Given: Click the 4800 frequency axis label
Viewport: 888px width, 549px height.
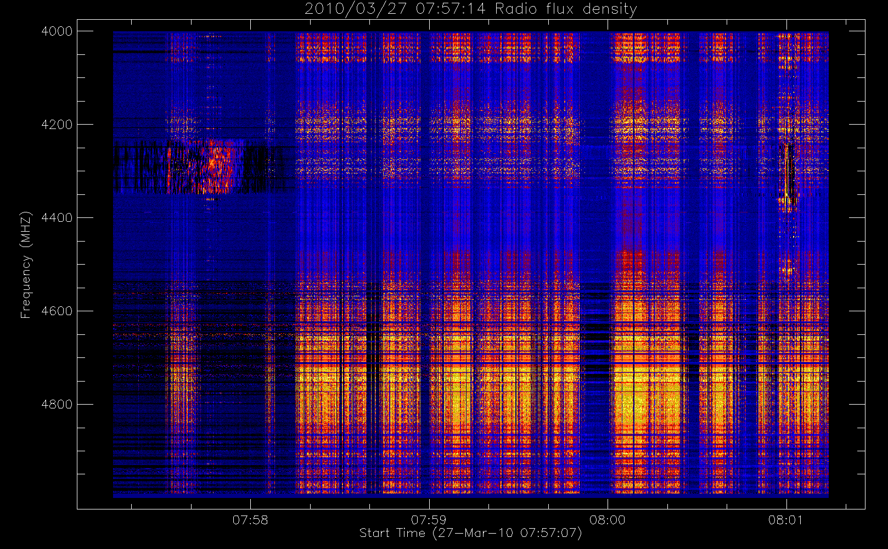Looking at the screenshot, I should coord(57,405).
